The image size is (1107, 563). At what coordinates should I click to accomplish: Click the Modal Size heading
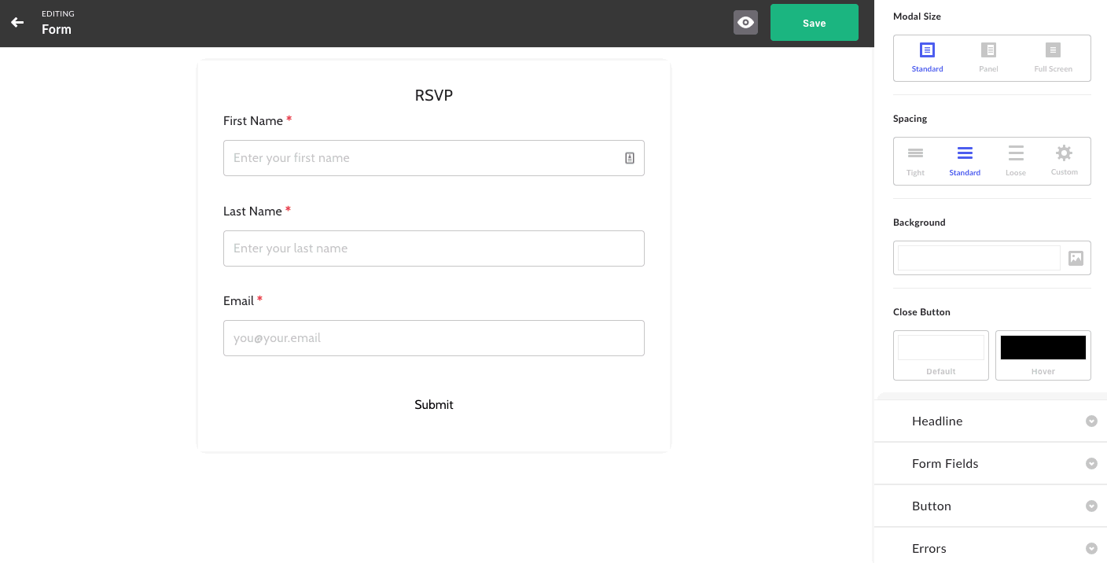tap(917, 17)
